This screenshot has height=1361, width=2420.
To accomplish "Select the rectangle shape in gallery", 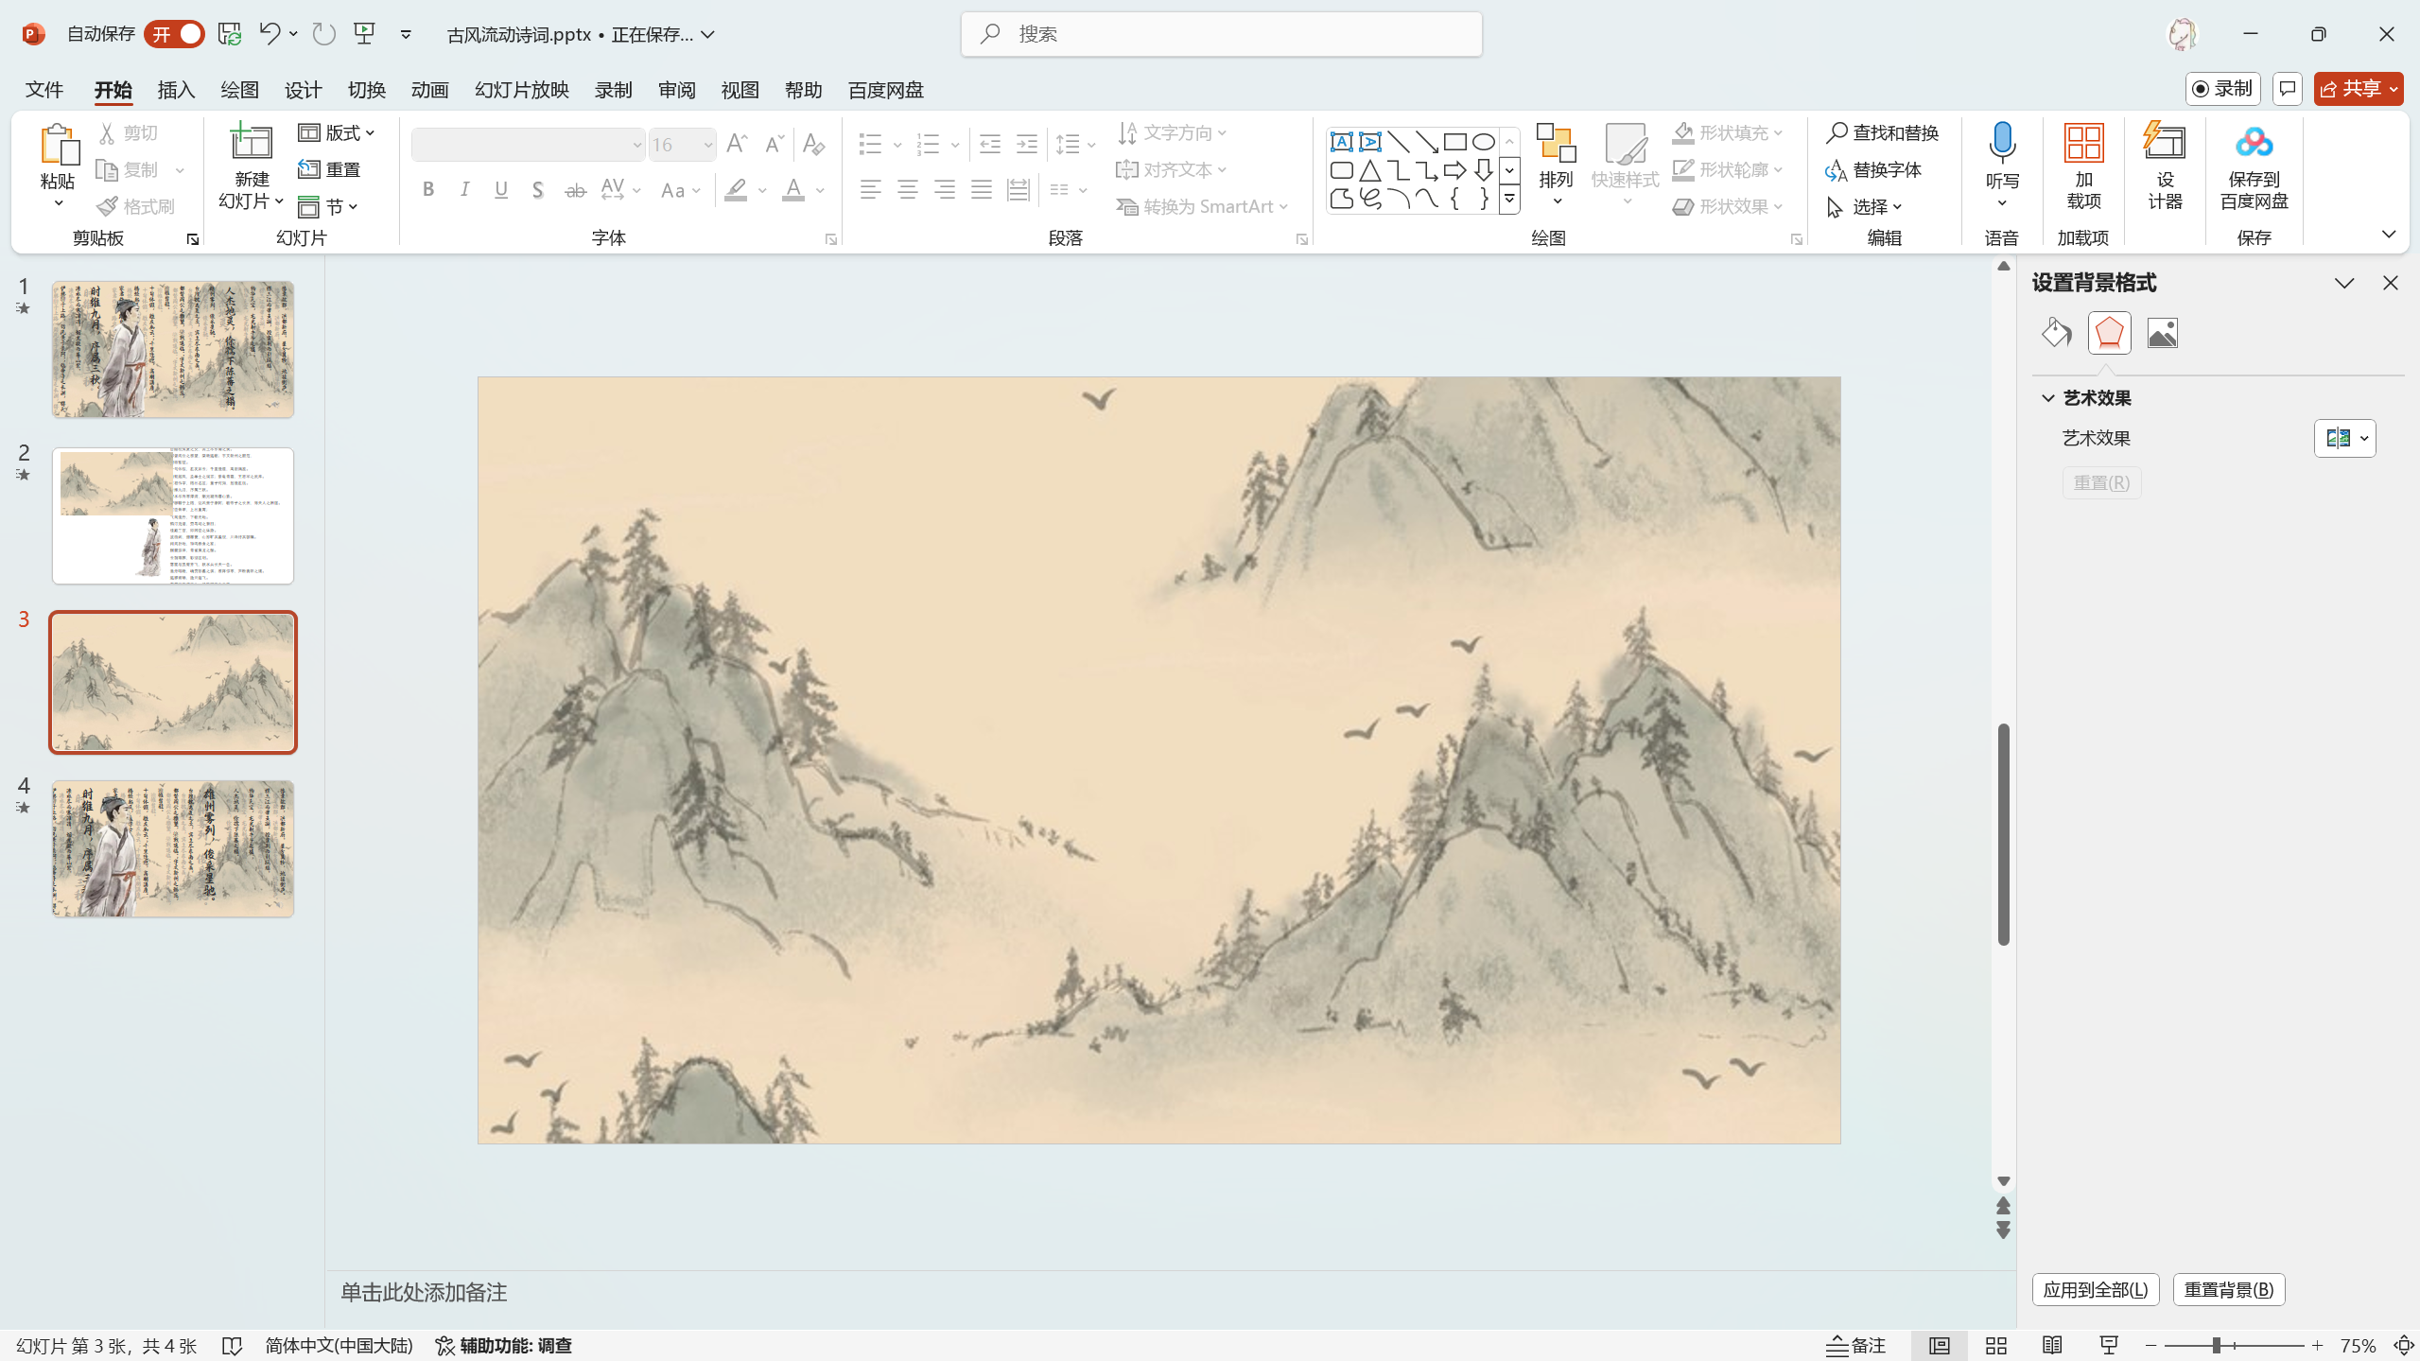I will (1454, 142).
